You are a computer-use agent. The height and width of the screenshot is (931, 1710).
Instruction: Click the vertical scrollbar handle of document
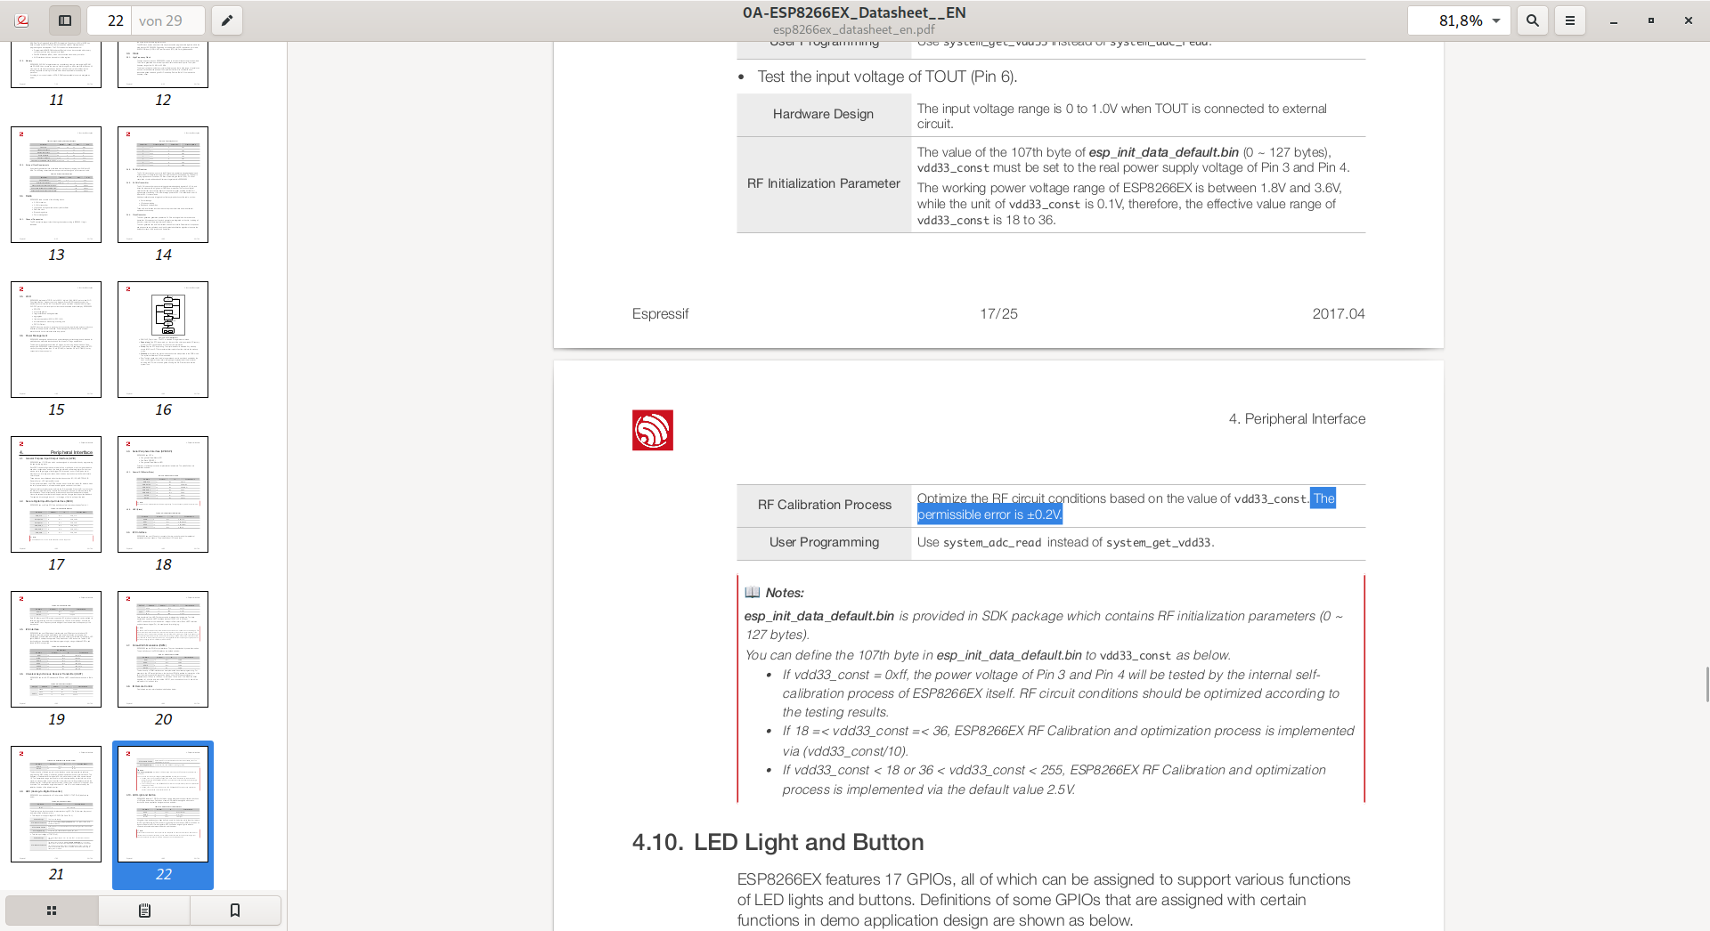tap(1706, 684)
